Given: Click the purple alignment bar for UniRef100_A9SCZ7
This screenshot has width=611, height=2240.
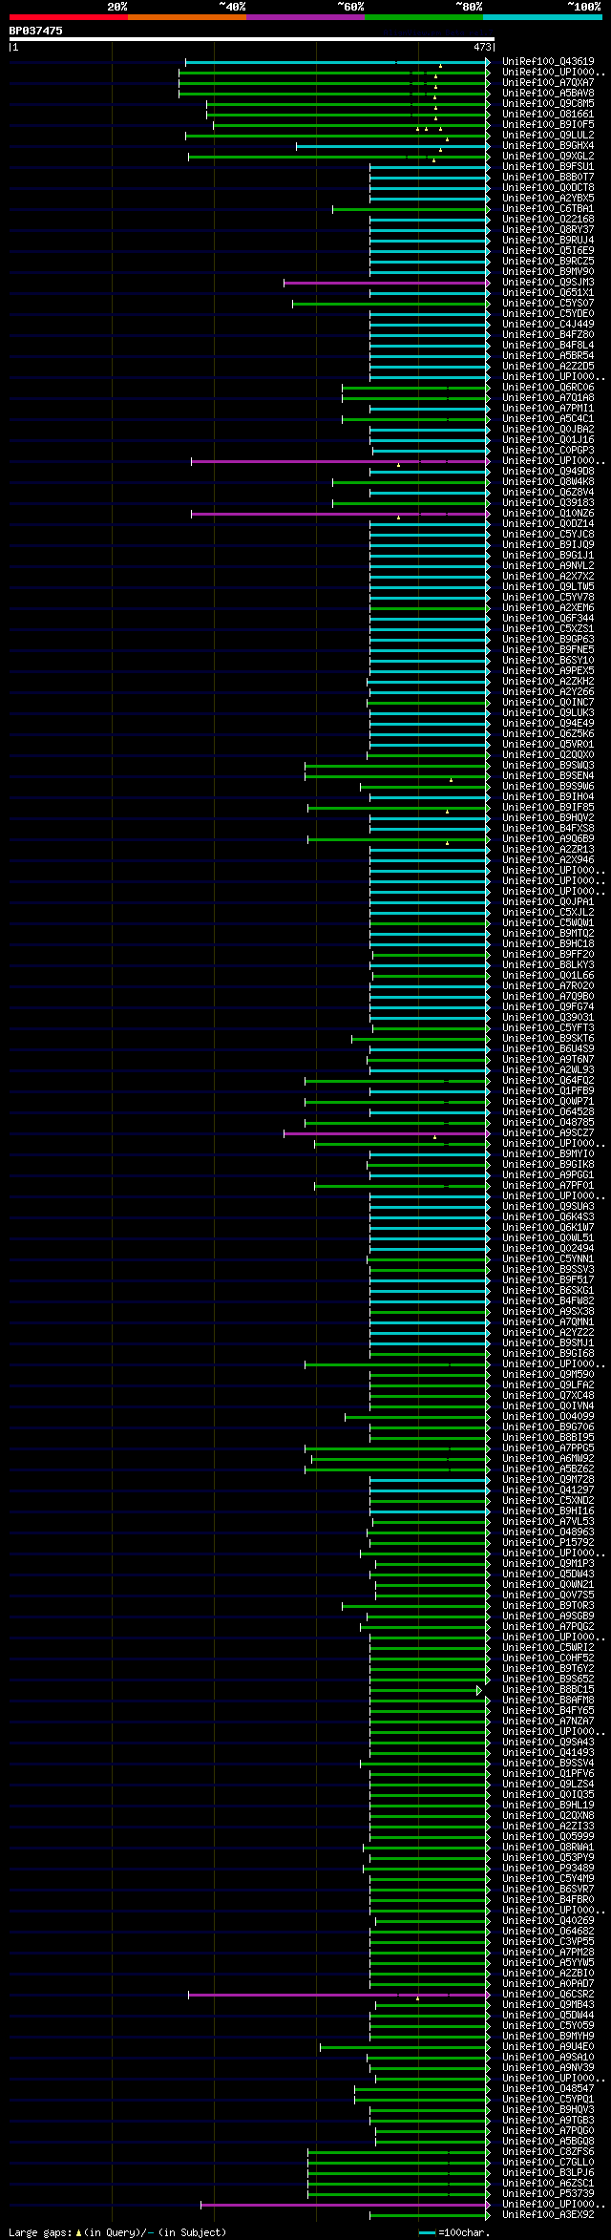Looking at the screenshot, I should pos(387,1133).
